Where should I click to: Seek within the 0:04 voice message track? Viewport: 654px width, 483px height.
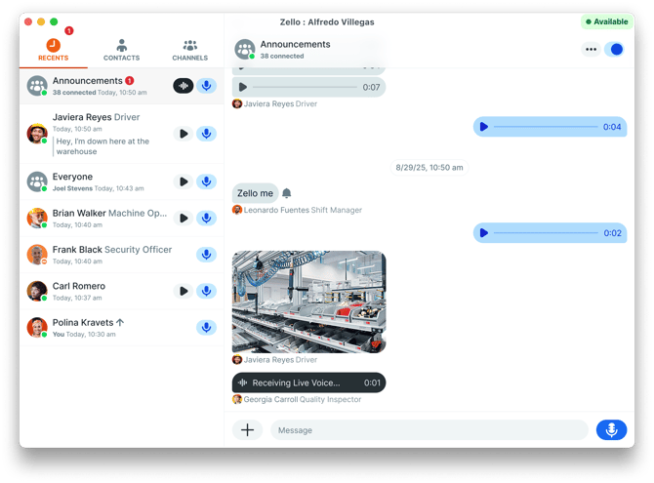coord(546,127)
